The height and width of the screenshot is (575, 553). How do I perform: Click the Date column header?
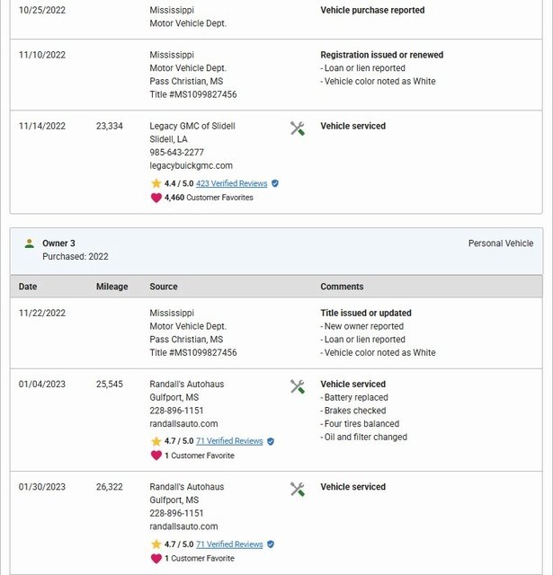click(28, 287)
